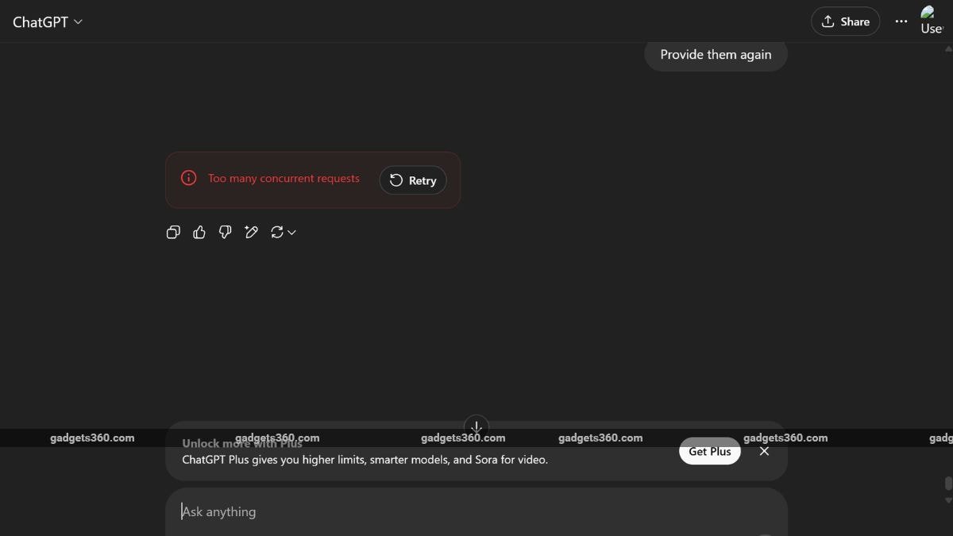
Task: Dismiss the Unlock more with Plus banner
Action: (x=764, y=451)
